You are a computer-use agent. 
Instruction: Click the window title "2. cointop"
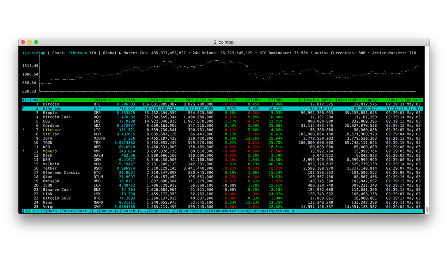224,42
